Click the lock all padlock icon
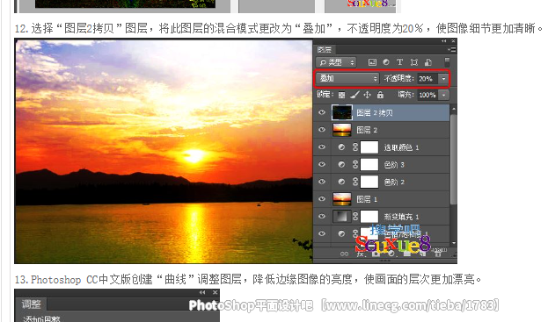548x322 pixels. (380, 95)
